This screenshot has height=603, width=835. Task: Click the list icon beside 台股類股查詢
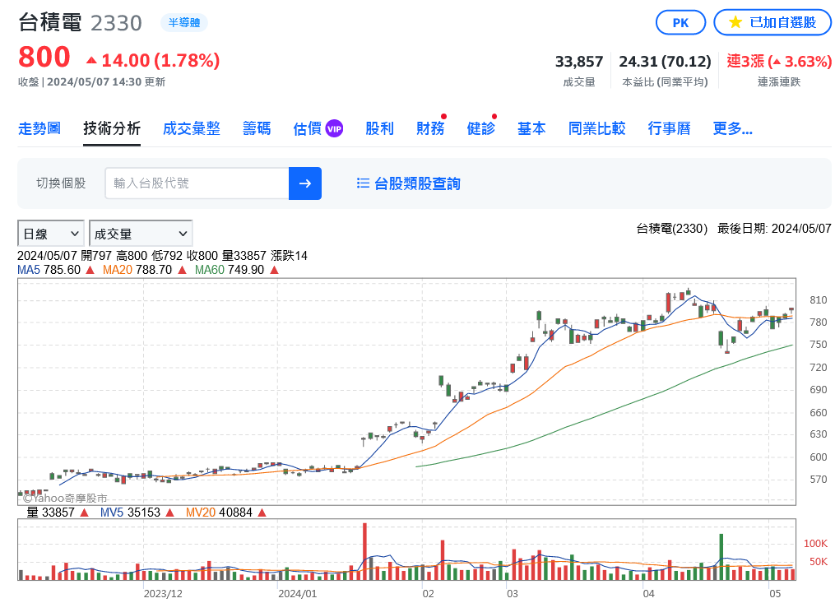click(x=363, y=183)
